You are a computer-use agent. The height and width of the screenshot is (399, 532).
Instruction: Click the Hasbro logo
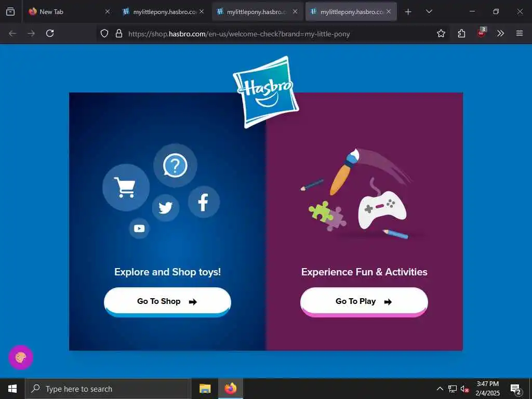266,92
